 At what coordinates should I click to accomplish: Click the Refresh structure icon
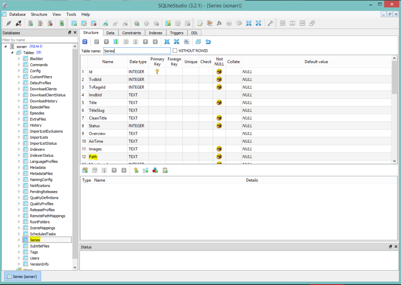[x=85, y=42]
